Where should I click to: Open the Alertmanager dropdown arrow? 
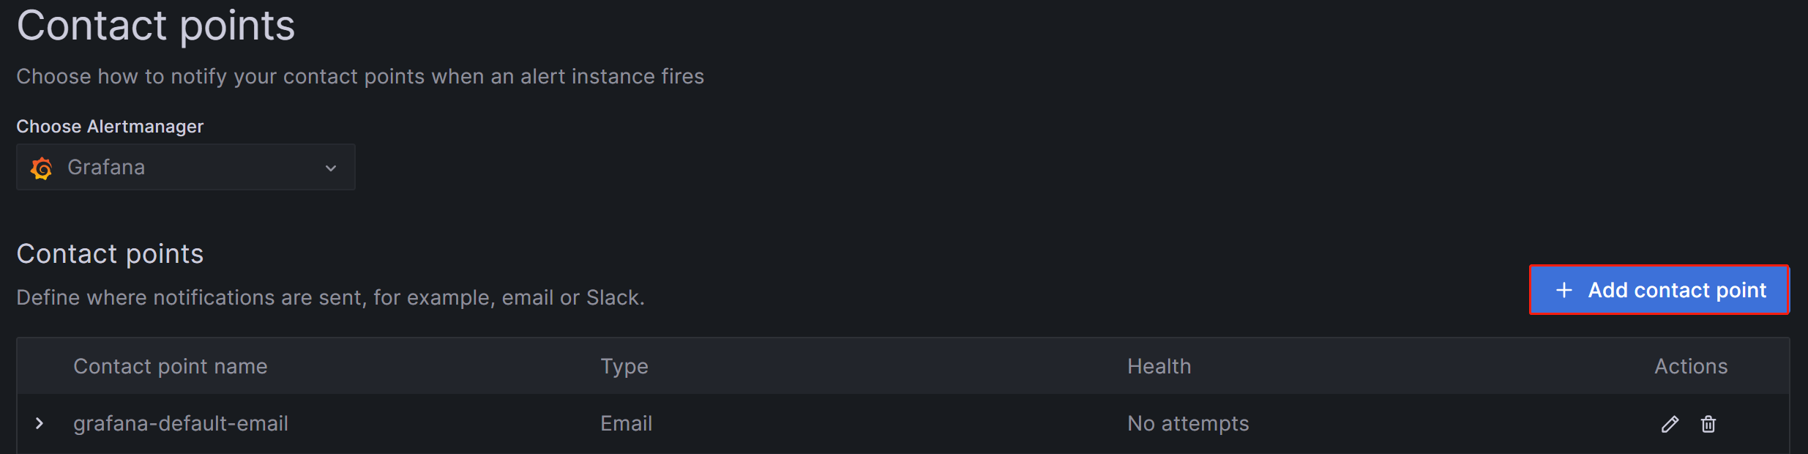click(331, 168)
